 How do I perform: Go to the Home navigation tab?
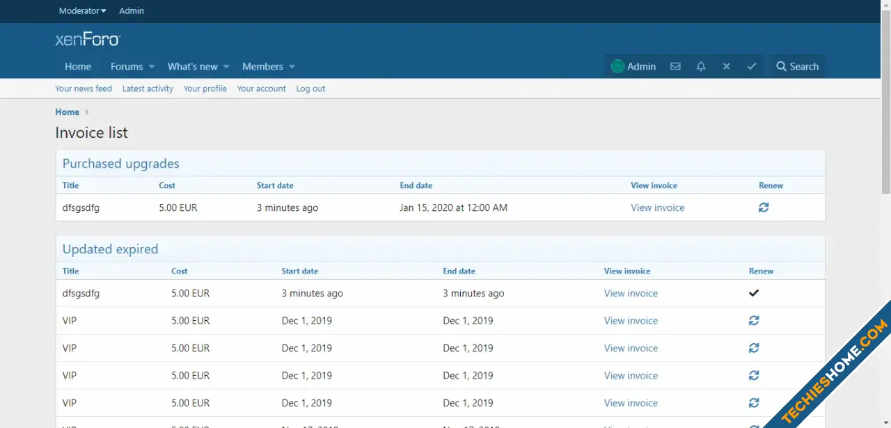coord(78,67)
